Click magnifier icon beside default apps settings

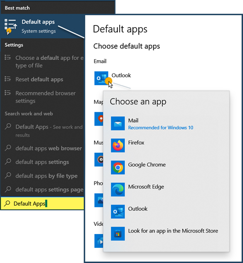tap(8, 161)
